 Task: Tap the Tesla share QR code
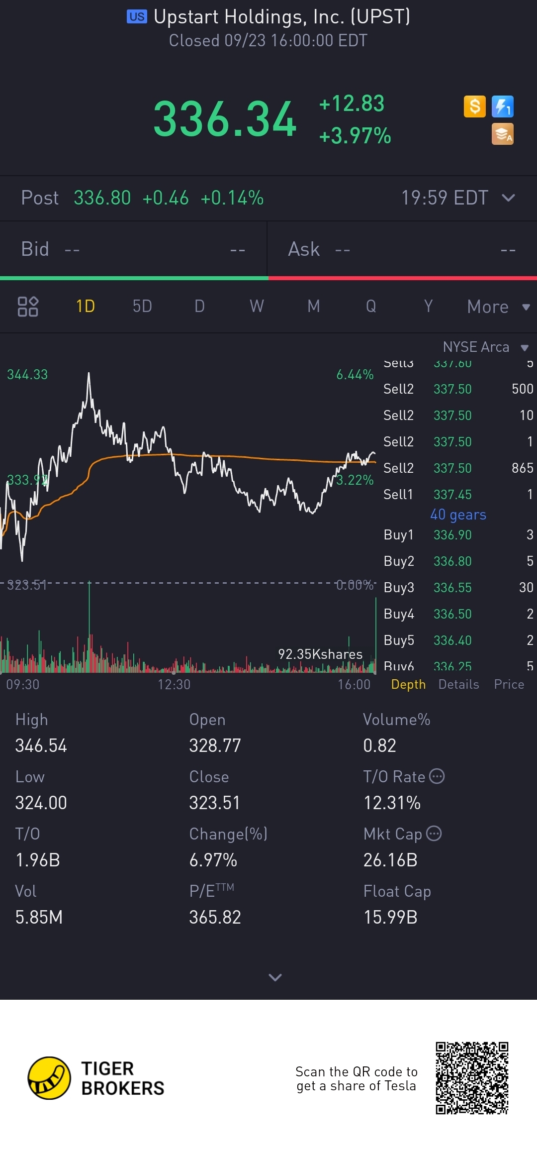click(x=472, y=1078)
